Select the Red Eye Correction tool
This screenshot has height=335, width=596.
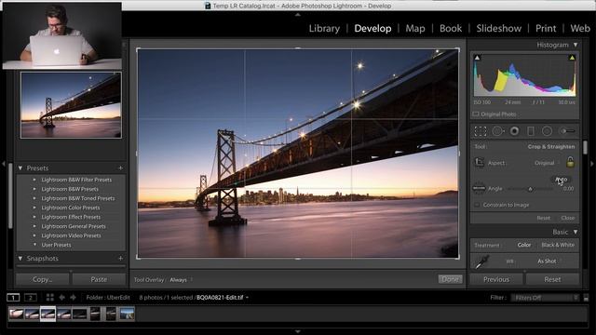click(x=514, y=131)
